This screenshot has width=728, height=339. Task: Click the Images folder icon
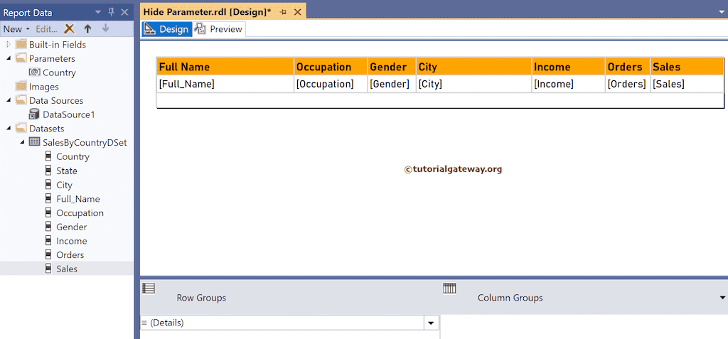(21, 87)
